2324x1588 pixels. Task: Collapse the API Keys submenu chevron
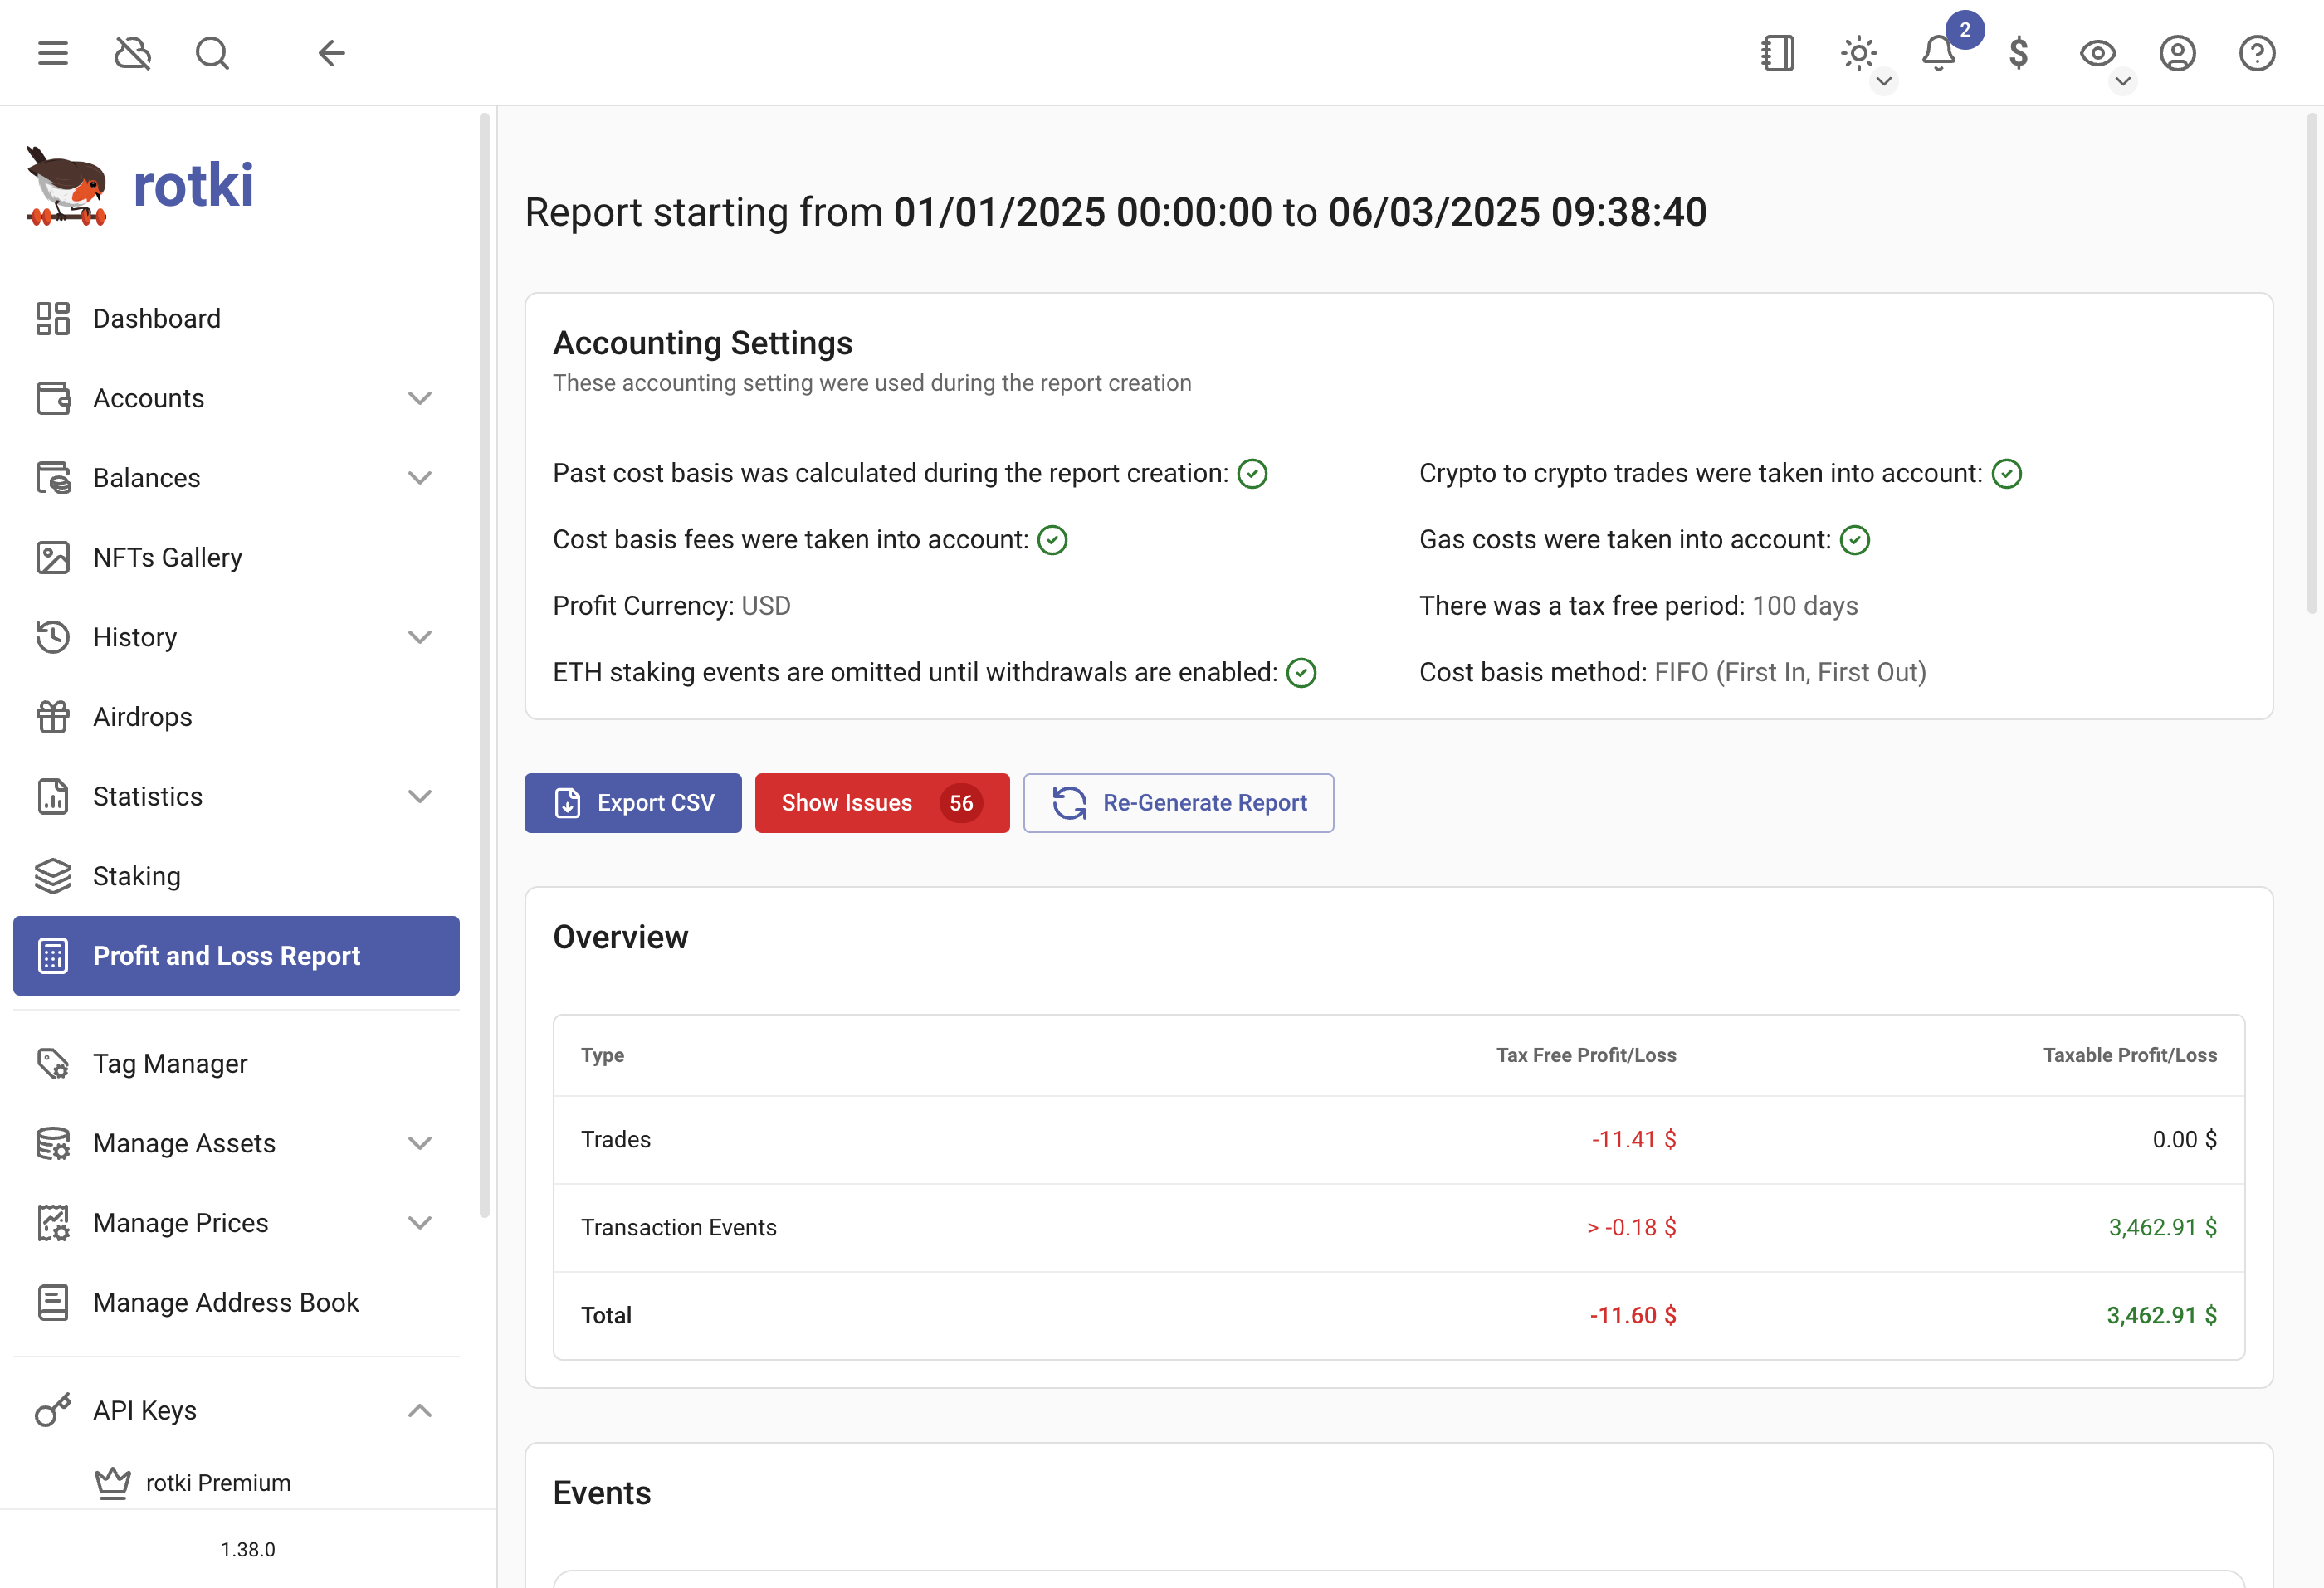(x=420, y=1410)
